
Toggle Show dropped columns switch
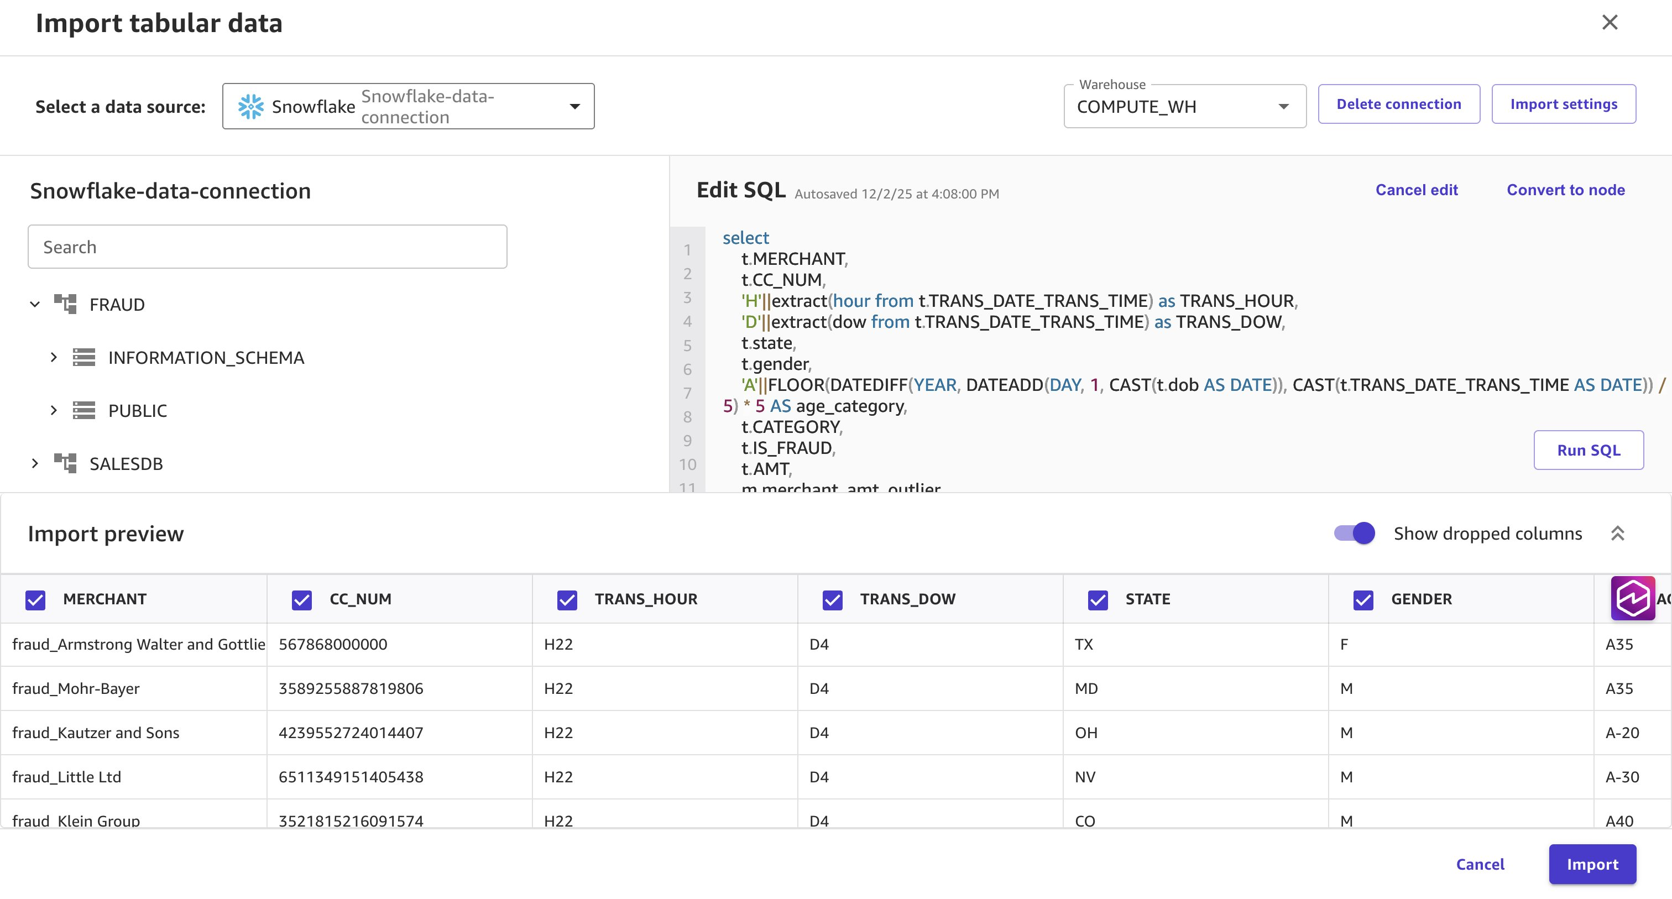click(1355, 533)
